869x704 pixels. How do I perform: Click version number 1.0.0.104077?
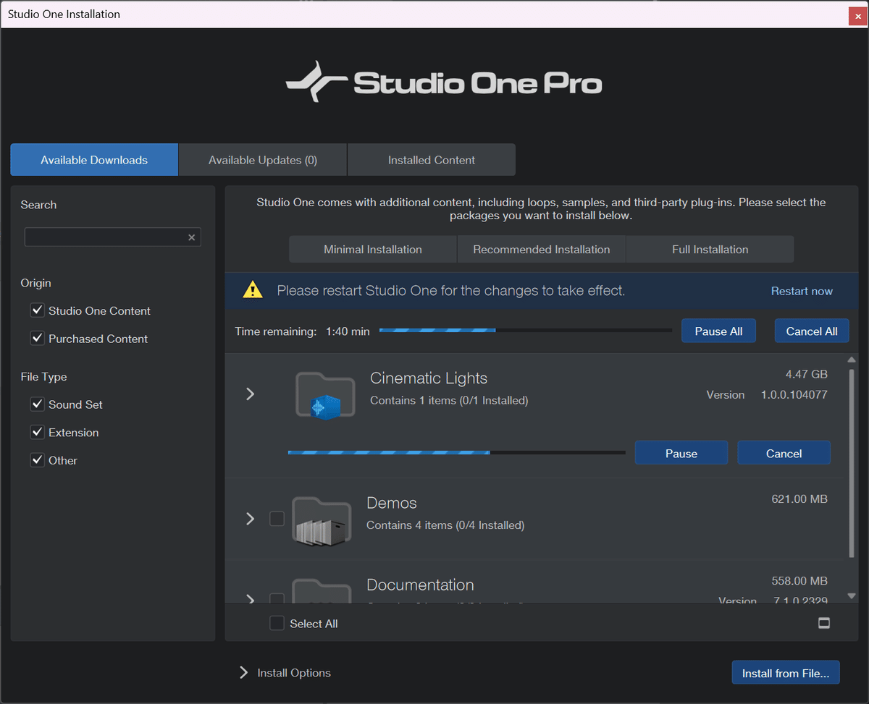coord(794,394)
